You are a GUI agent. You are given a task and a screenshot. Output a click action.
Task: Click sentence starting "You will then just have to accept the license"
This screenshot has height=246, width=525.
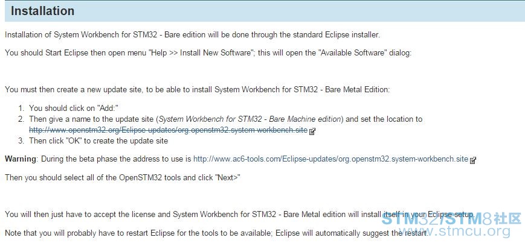(x=240, y=214)
